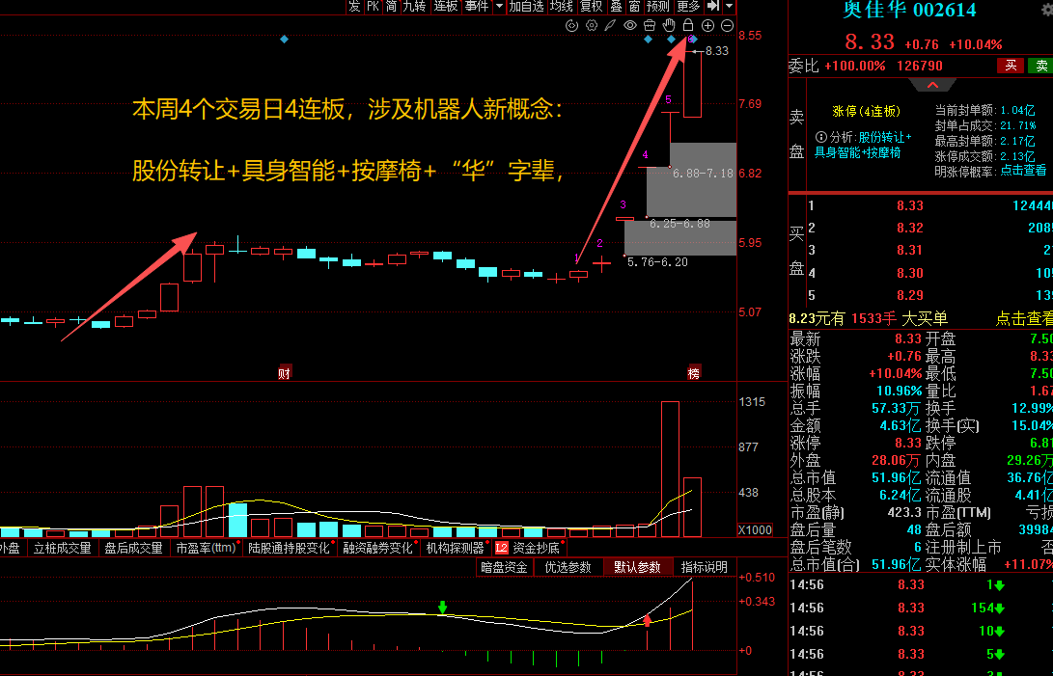Viewport: 1053px width, 676px height.
Task: Click the 榜 marker on the chart
Action: point(694,373)
